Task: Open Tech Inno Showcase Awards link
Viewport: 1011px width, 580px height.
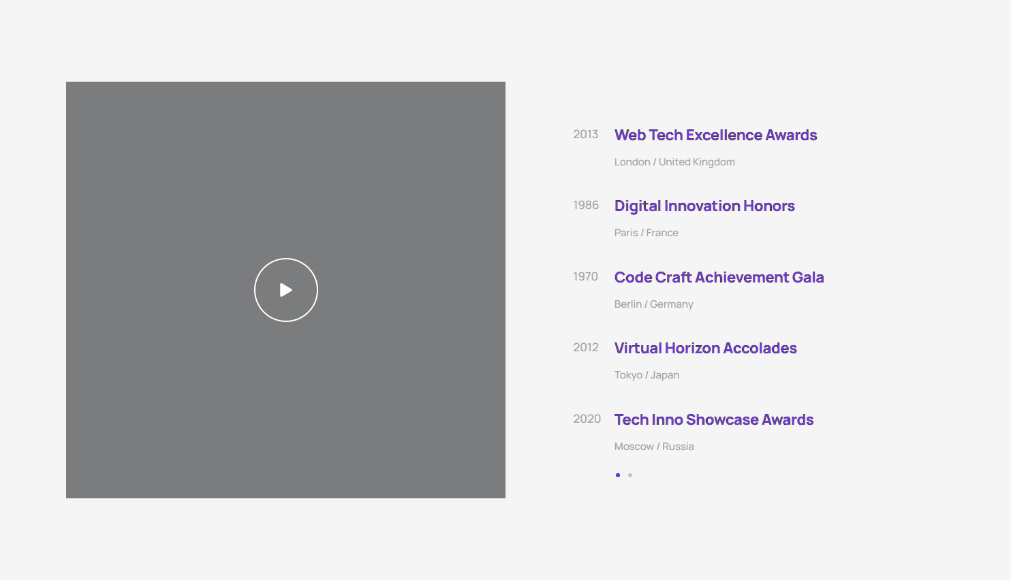Action: [713, 420]
